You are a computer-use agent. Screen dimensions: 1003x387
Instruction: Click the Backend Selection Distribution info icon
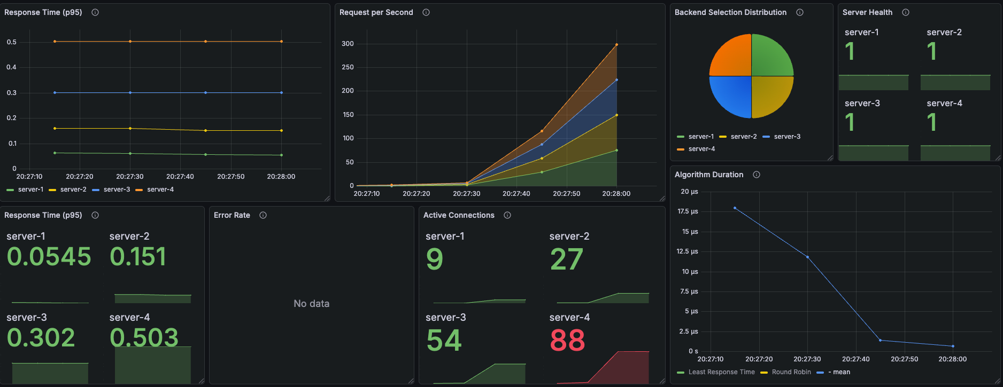tap(800, 12)
